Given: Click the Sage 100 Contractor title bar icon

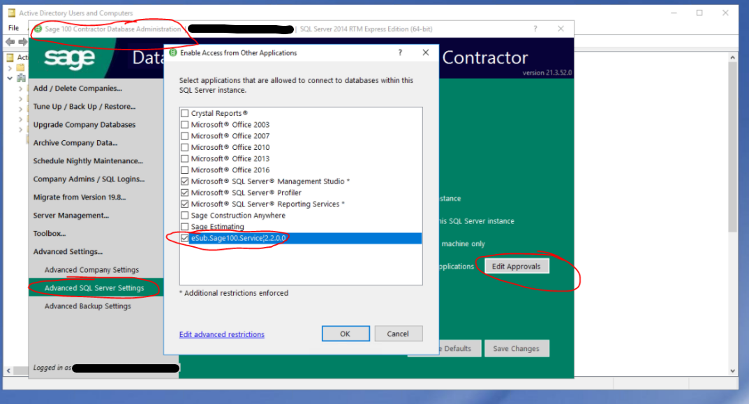Looking at the screenshot, I should 38,29.
